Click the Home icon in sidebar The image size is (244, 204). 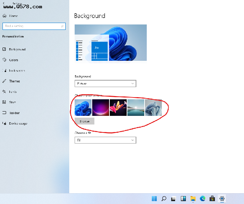click(5, 16)
